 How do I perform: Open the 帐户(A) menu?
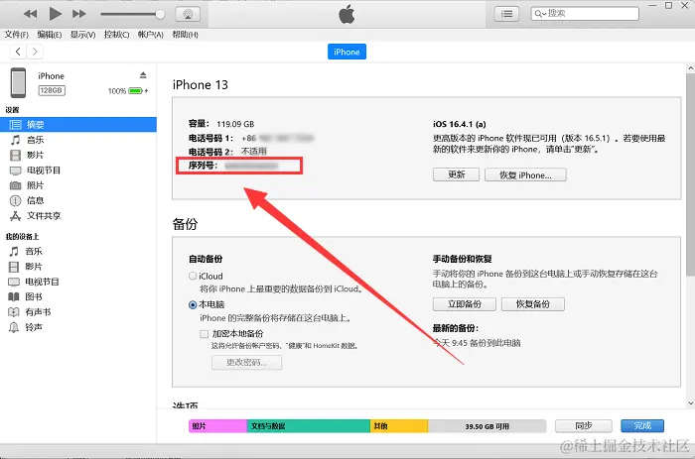pyautogui.click(x=151, y=35)
